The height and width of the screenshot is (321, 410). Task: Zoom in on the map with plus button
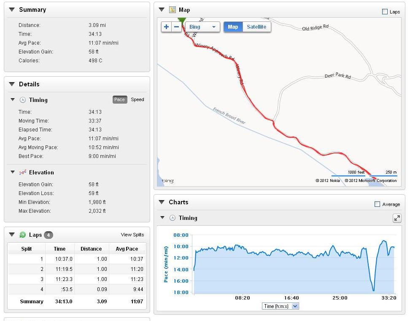pyautogui.click(x=167, y=27)
